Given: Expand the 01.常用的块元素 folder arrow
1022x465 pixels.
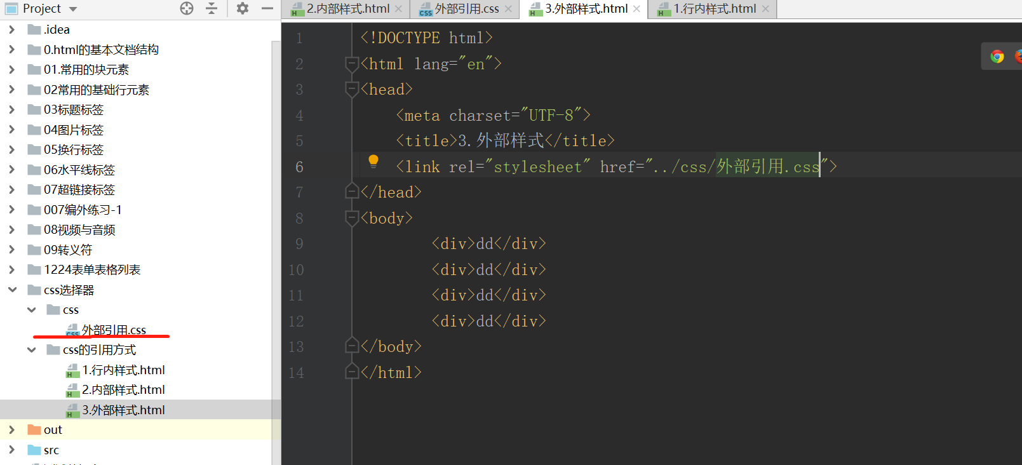Looking at the screenshot, I should 12,69.
